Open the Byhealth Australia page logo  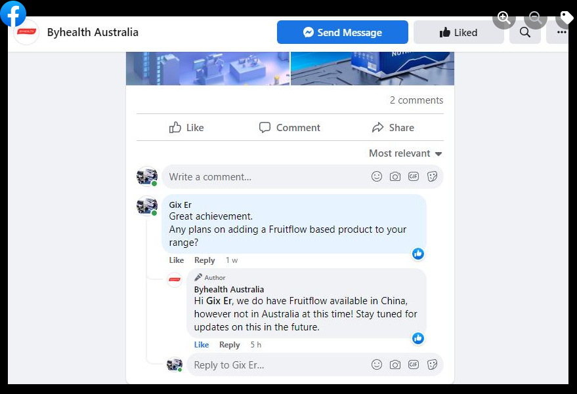pos(26,32)
